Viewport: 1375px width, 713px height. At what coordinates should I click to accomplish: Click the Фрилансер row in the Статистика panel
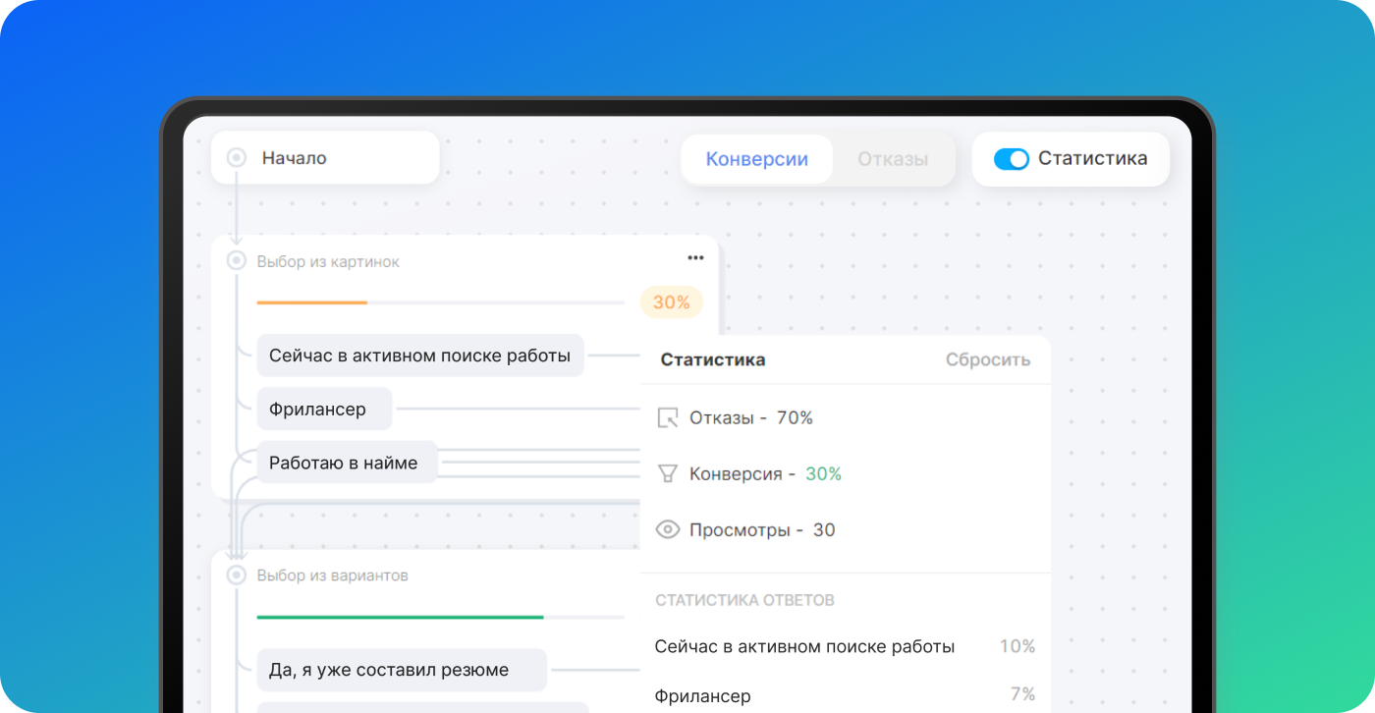point(845,695)
